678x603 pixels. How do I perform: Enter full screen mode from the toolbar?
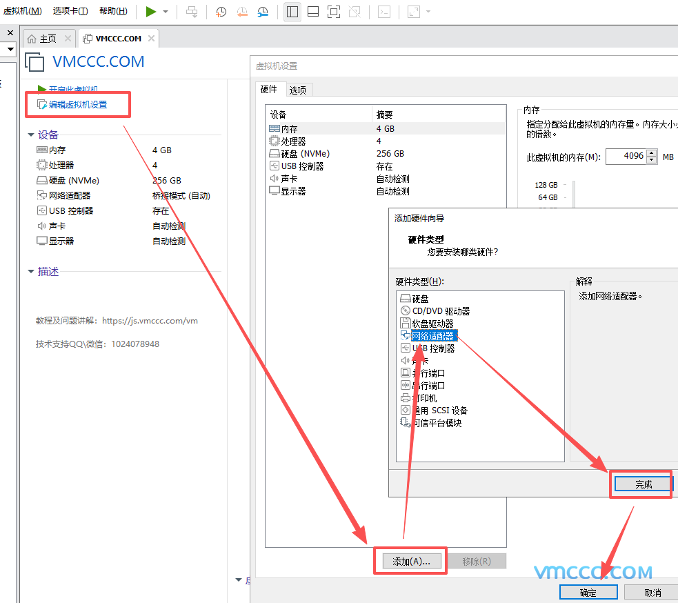[x=333, y=12]
